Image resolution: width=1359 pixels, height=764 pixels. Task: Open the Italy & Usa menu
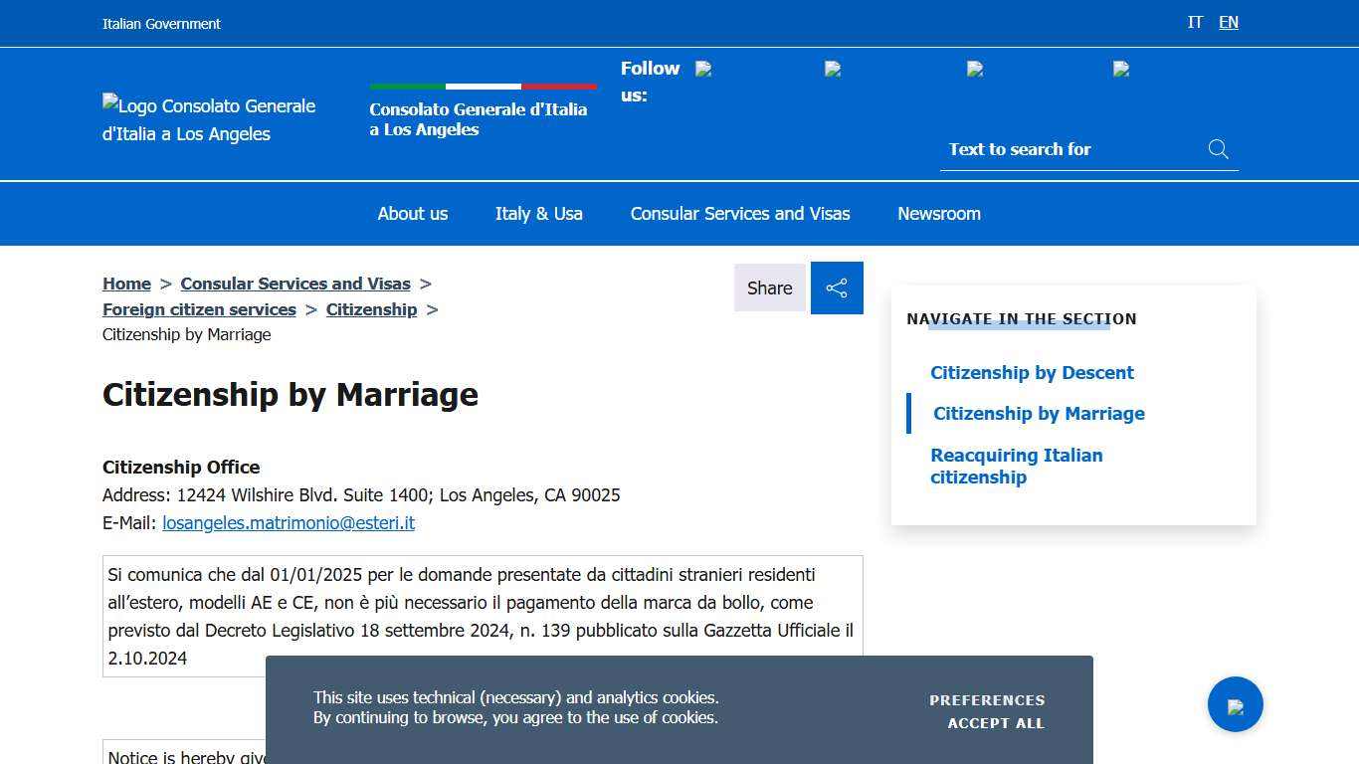[x=538, y=213]
